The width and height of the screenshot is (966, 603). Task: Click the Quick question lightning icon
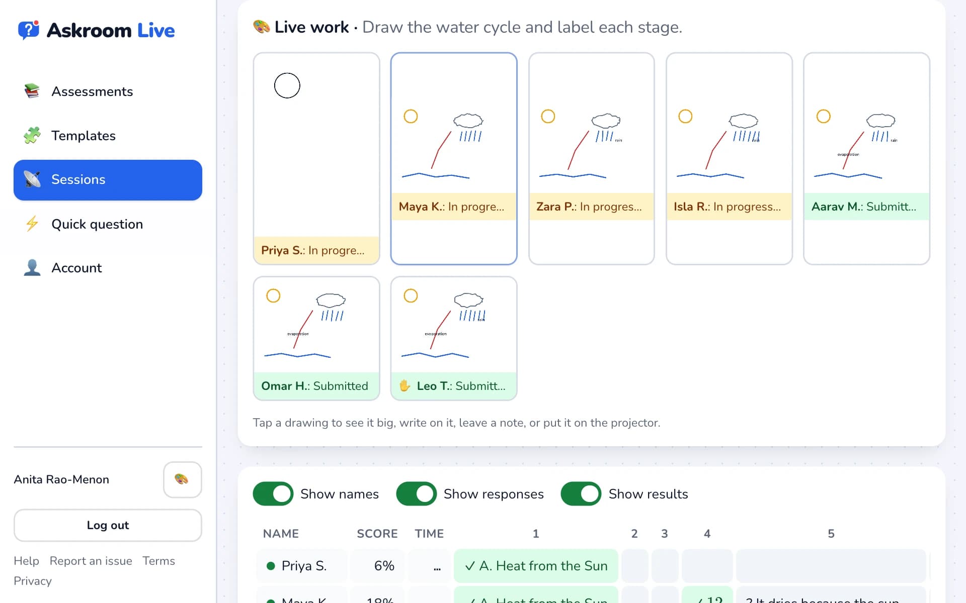point(32,224)
